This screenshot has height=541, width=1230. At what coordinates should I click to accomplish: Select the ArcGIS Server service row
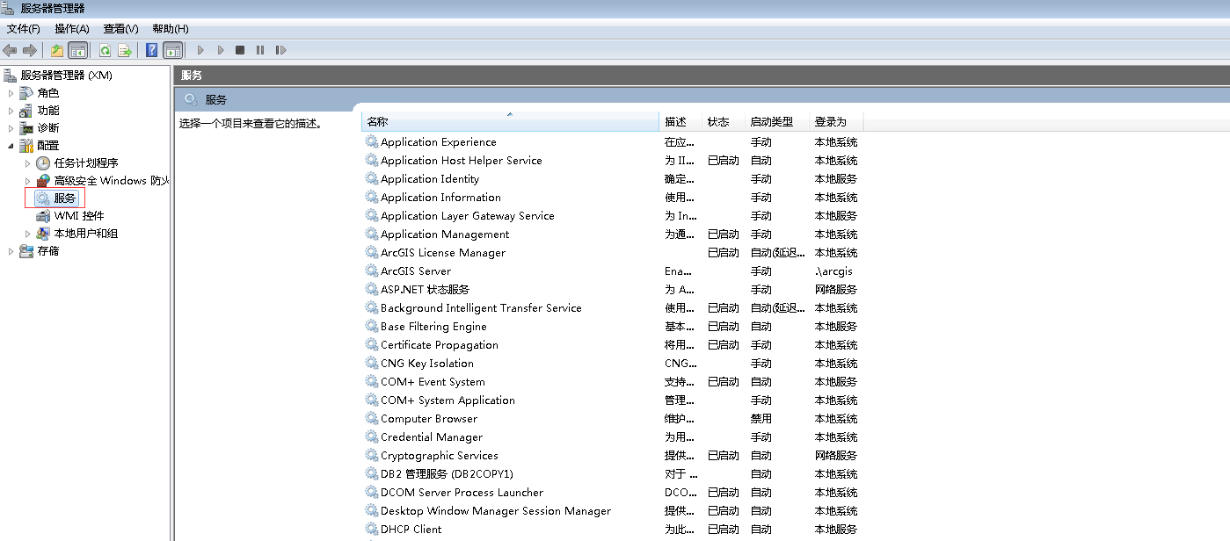pos(416,271)
